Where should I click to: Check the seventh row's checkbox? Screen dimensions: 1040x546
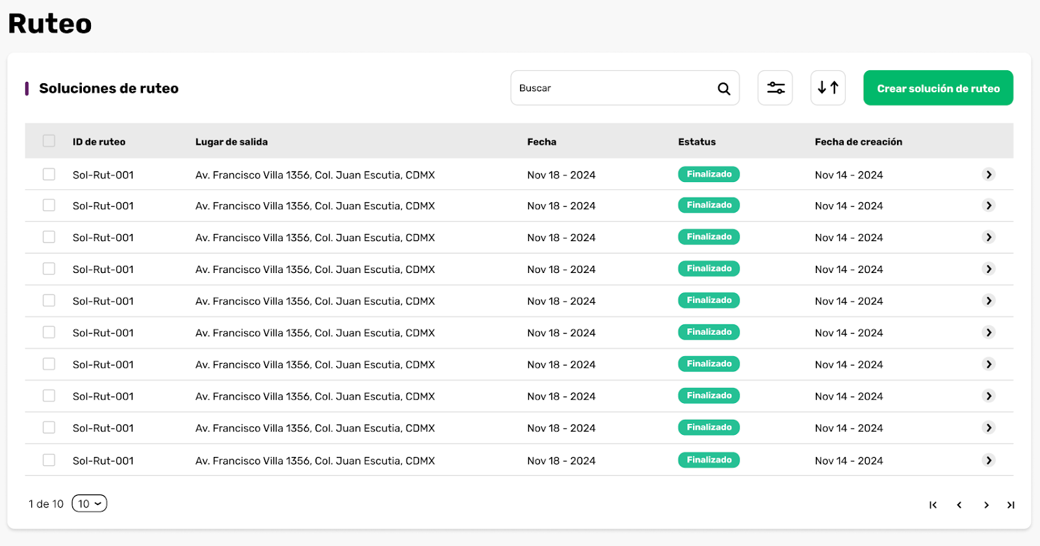point(49,364)
